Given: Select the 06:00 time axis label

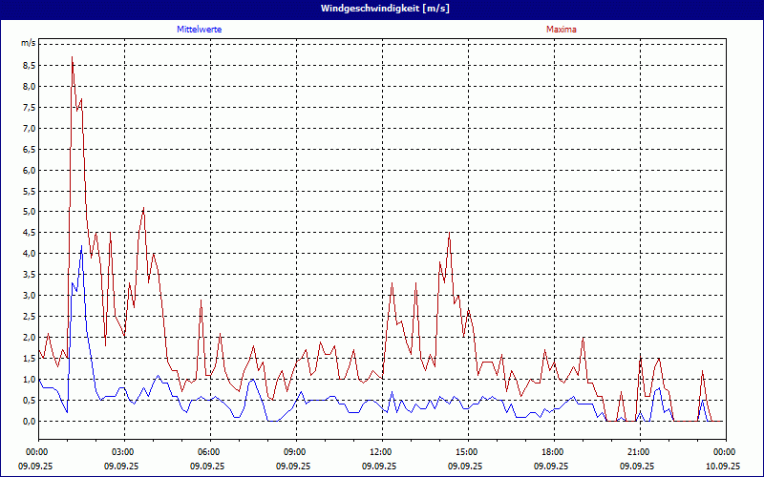Looking at the screenshot, I should pyautogui.click(x=208, y=451).
